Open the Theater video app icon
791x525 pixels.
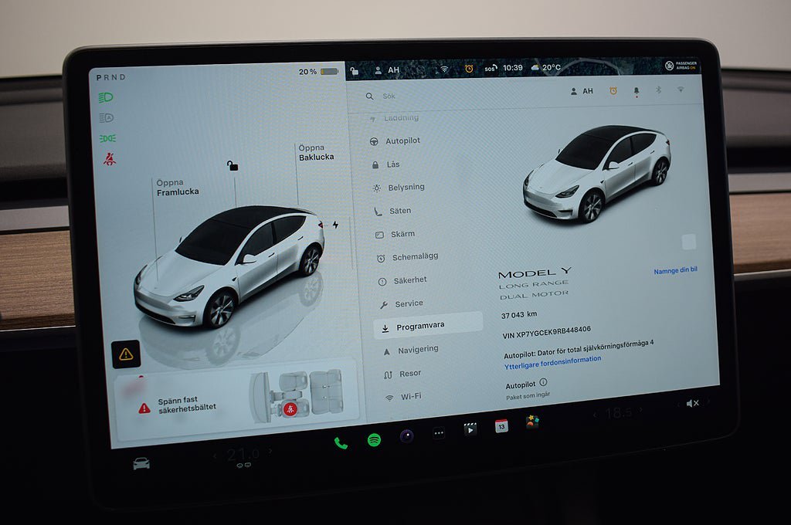pos(470,429)
